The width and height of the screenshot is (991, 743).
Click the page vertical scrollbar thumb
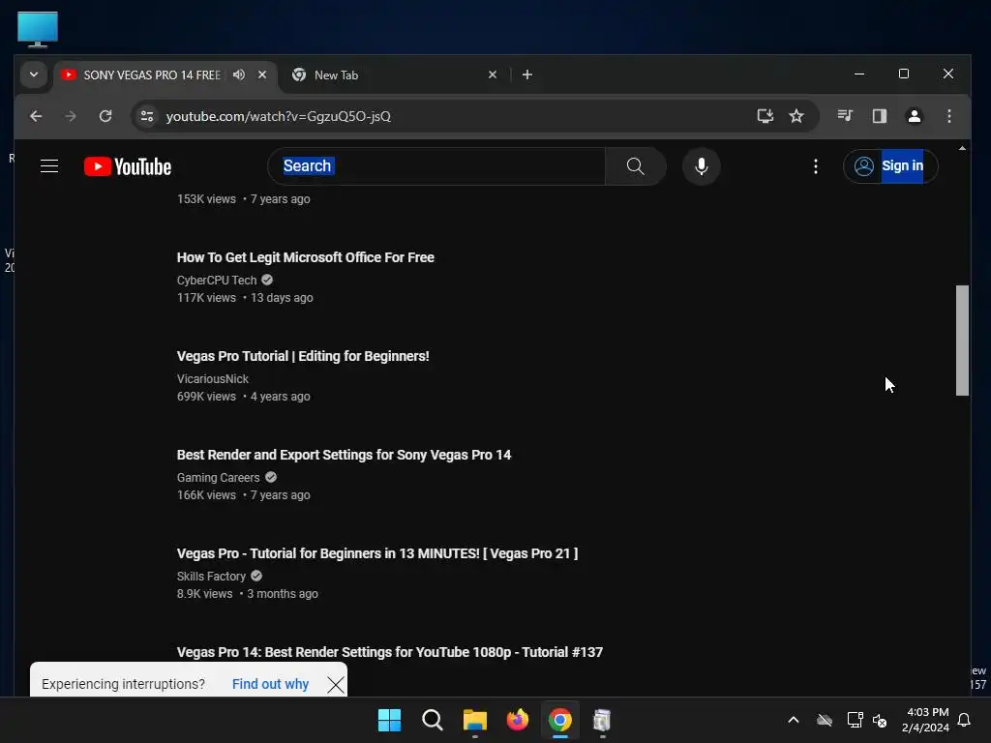click(x=962, y=340)
